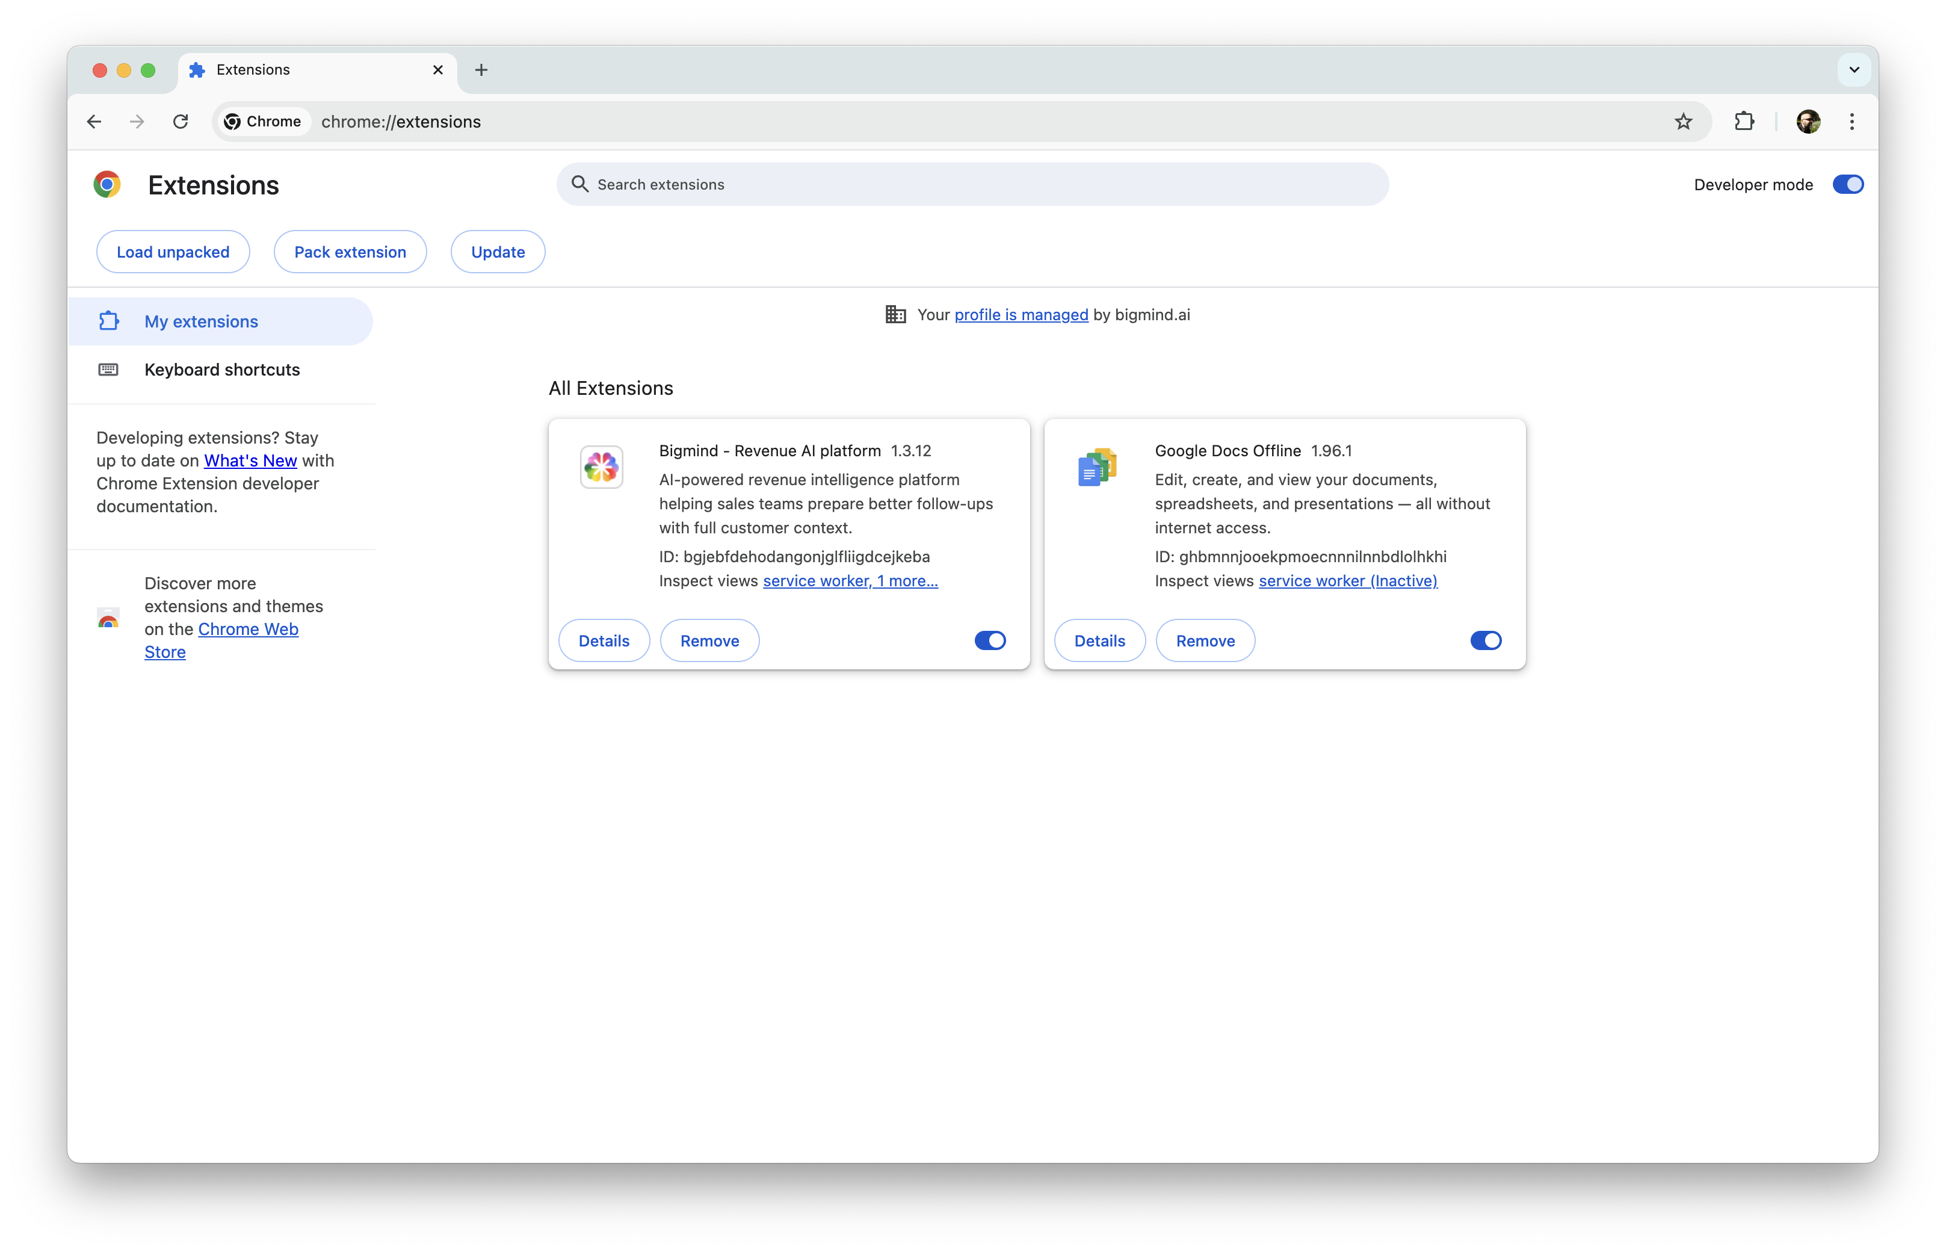Click the browser forward arrow
Viewport: 1946px width, 1252px height.
coord(137,122)
